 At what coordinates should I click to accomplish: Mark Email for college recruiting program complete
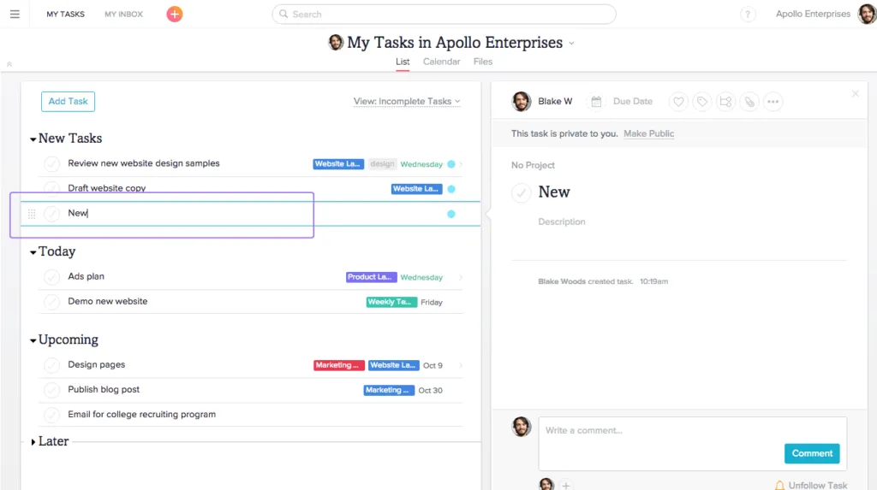(51, 415)
